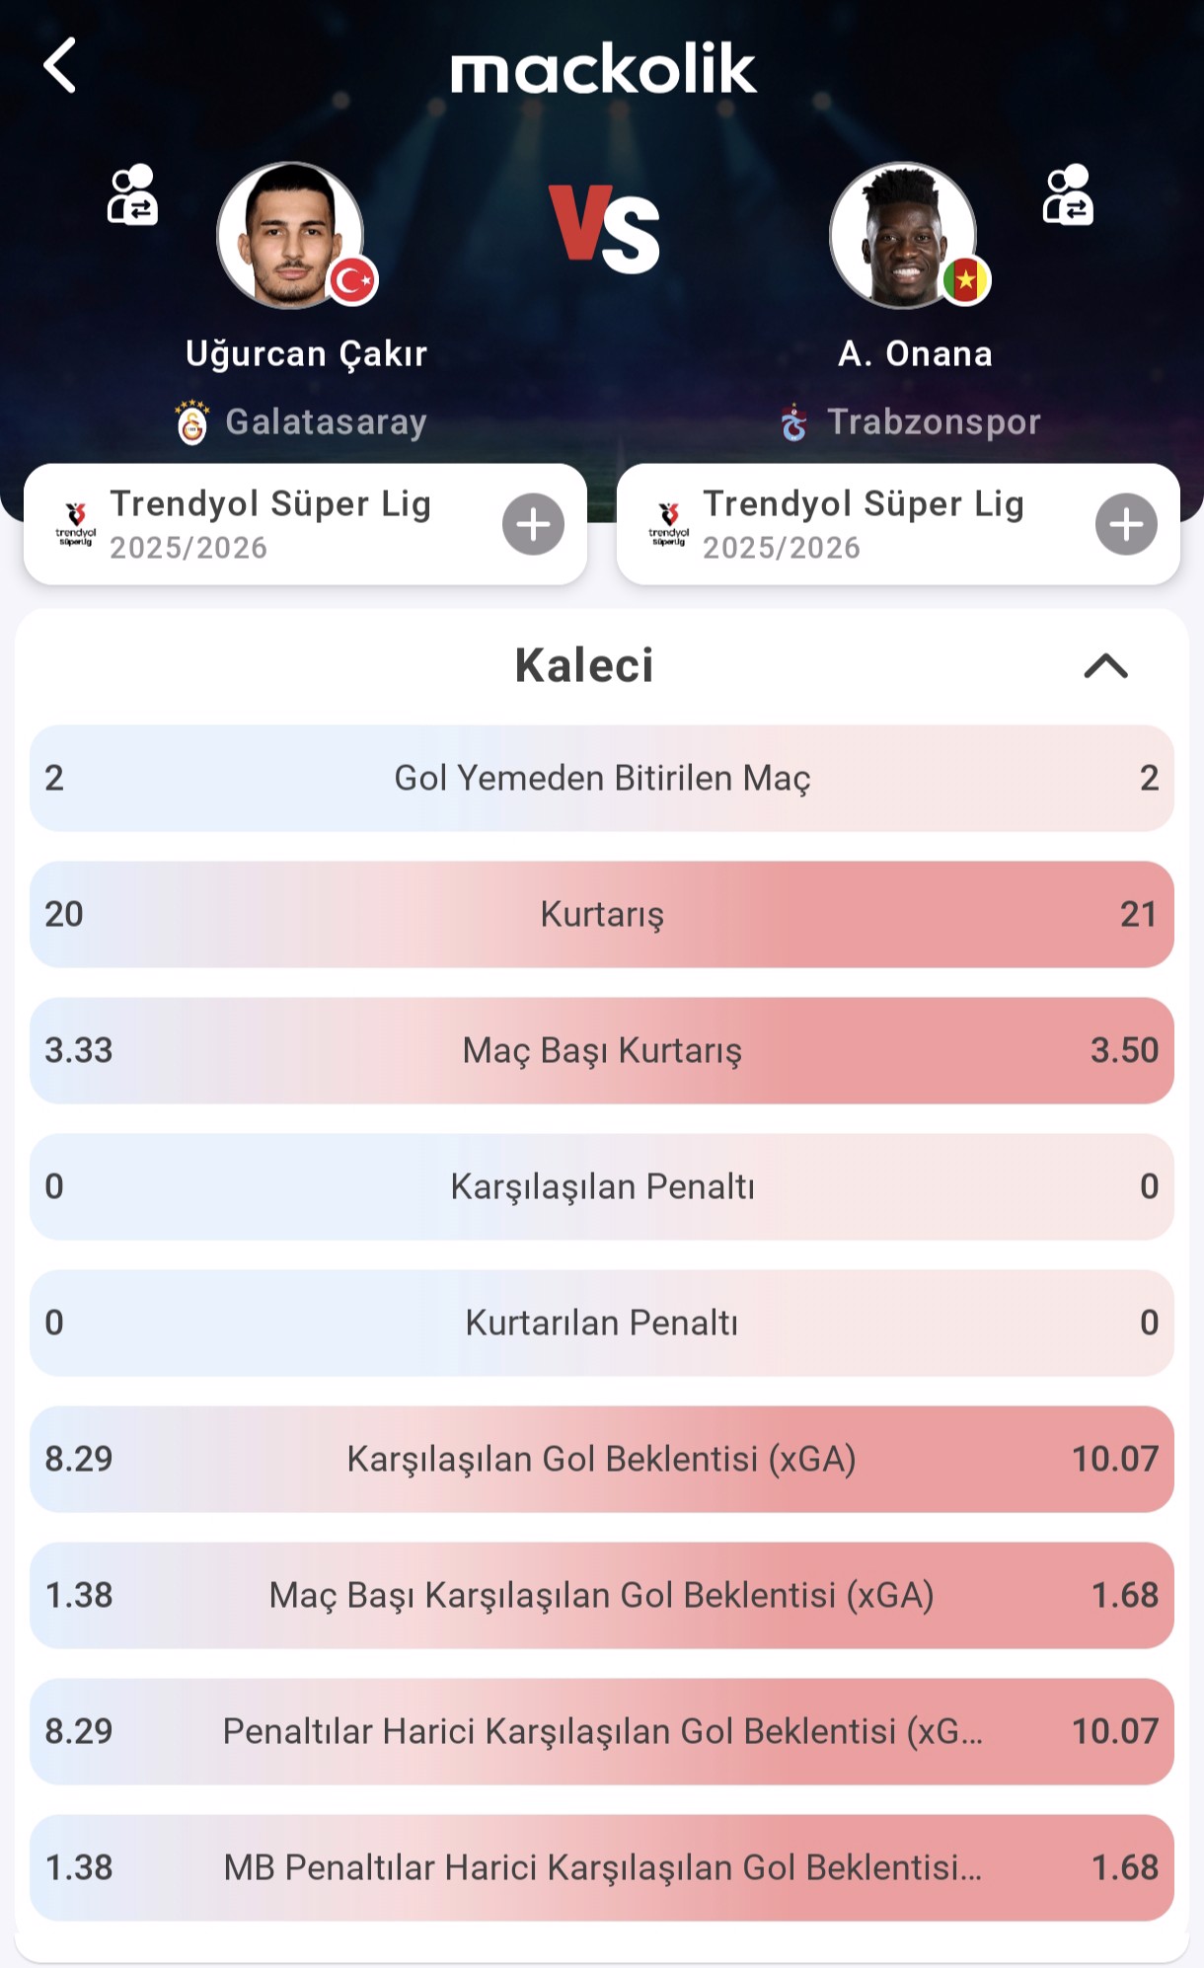This screenshot has height=1968, width=1204.
Task: Open A. Onana's season selector card
Action: (x=859, y=524)
